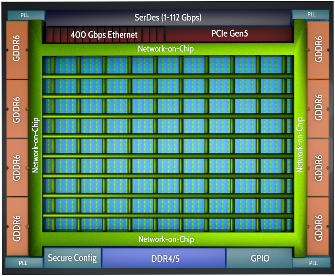Select the PLL block in bottom-right corner

point(313,263)
